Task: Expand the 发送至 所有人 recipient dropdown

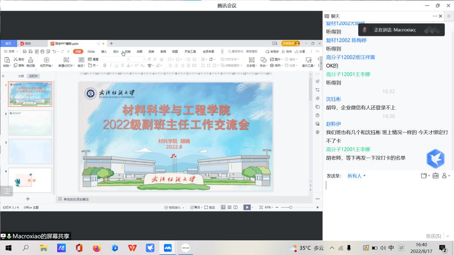Action: click(356, 176)
